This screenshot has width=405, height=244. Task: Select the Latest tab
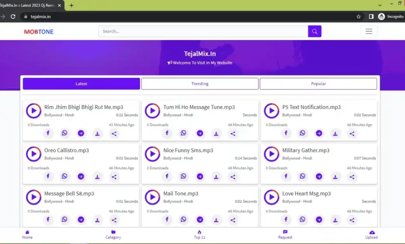click(82, 84)
